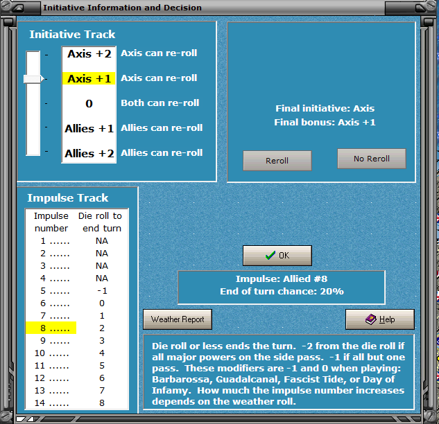439x424 pixels.
Task: Click the highlighted impulse 8 row
Action: point(77,328)
